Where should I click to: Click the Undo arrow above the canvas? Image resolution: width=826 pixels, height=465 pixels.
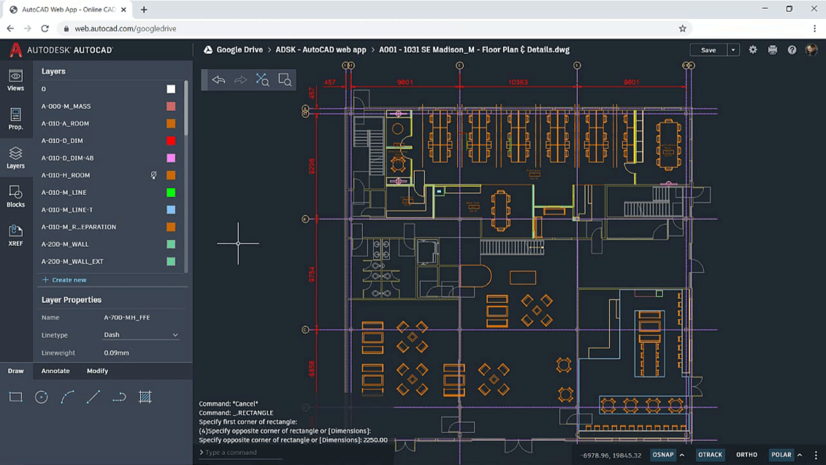pyautogui.click(x=218, y=80)
